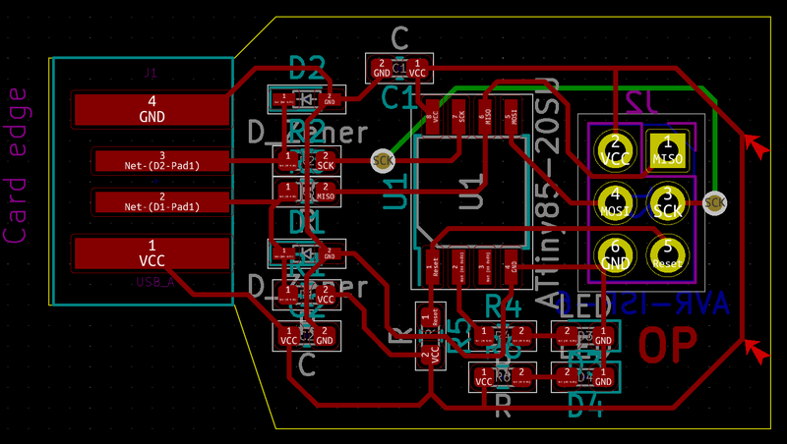Select the Net-(D1-Pad1) USB pad 2

coord(161,201)
